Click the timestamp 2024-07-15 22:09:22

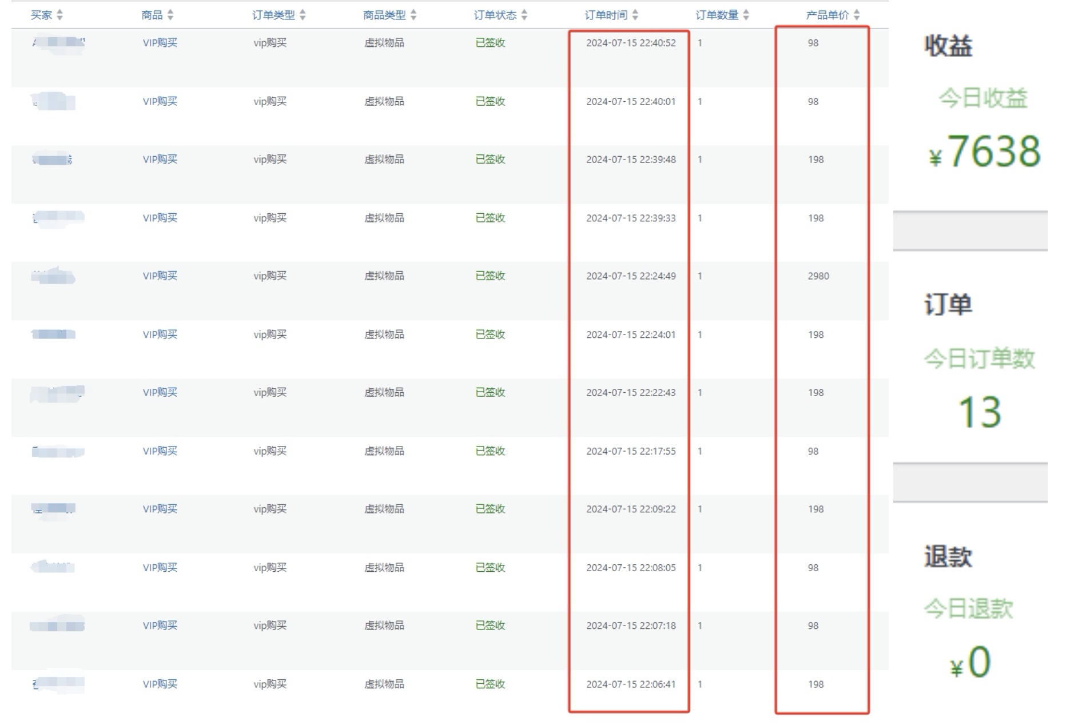tap(630, 509)
